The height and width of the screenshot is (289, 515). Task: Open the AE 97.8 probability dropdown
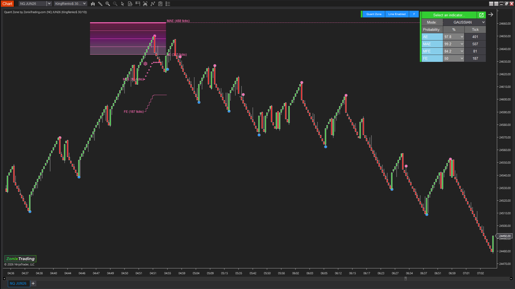click(454, 37)
